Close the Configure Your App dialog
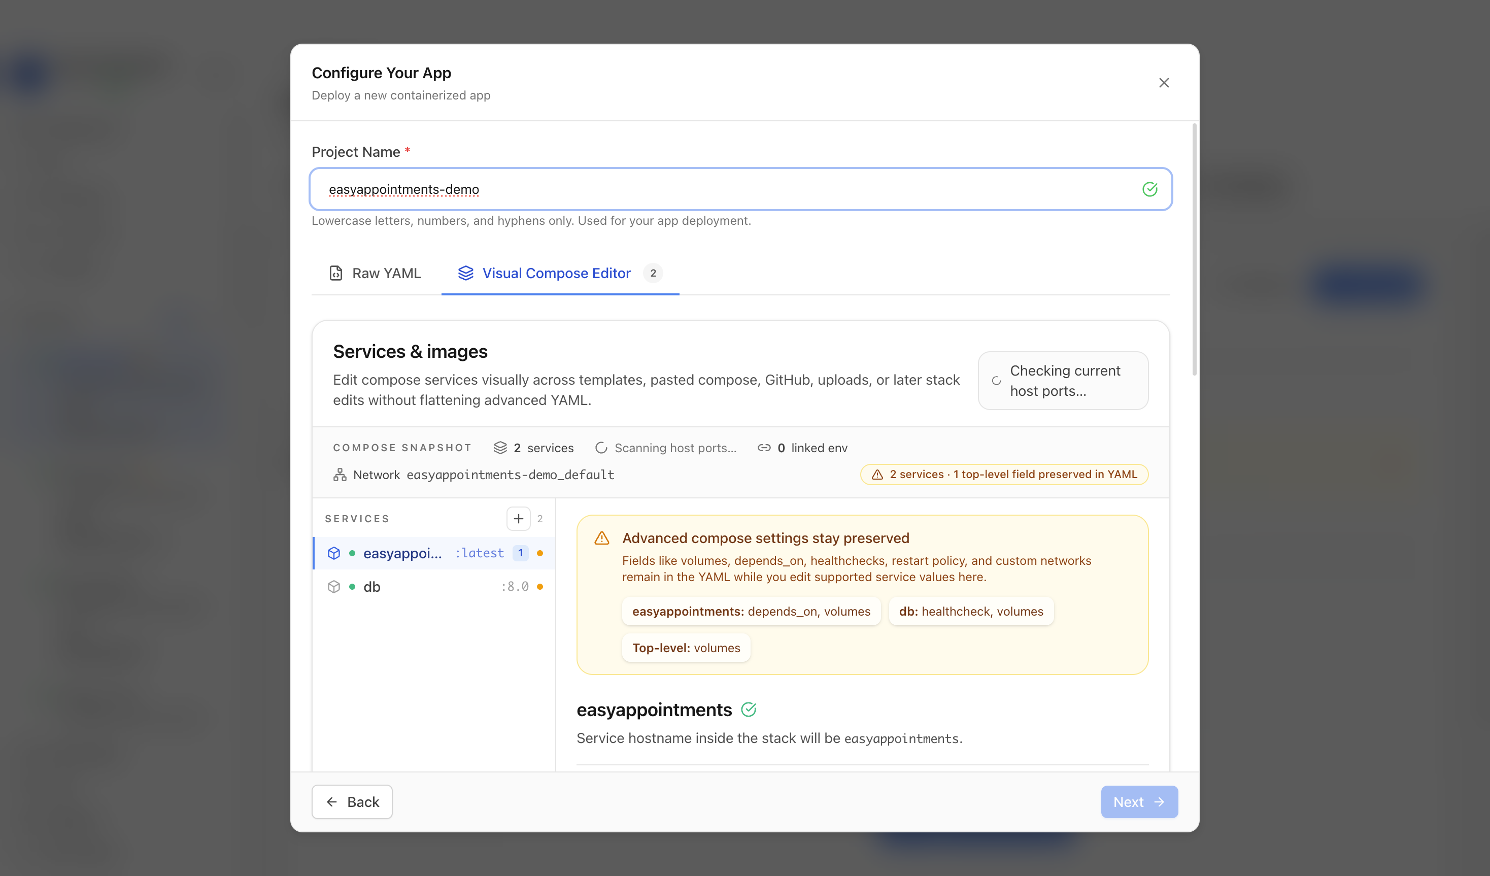The width and height of the screenshot is (1490, 876). point(1164,83)
